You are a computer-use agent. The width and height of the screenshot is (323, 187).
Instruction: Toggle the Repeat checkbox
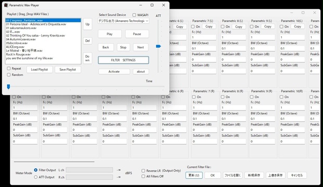click(9, 69)
